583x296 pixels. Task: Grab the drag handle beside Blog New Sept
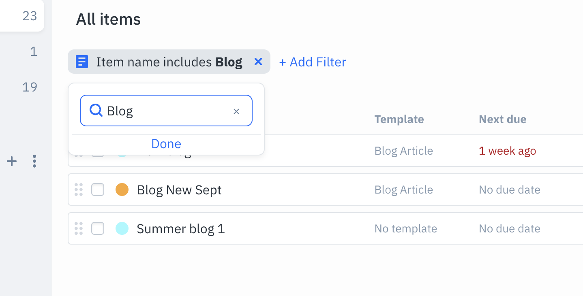[79, 190]
